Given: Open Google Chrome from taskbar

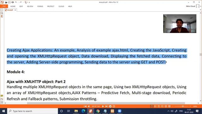Looking at the screenshot, I should (98, 111).
